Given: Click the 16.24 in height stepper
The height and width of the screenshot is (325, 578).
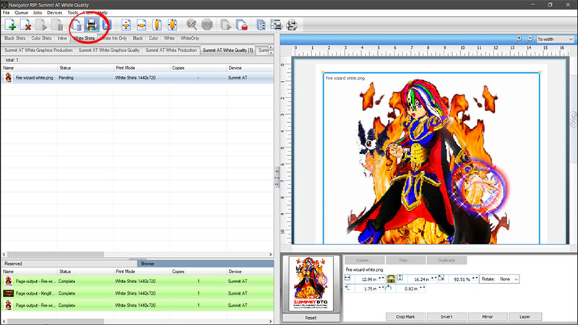Looking at the screenshot, I should [434, 278].
